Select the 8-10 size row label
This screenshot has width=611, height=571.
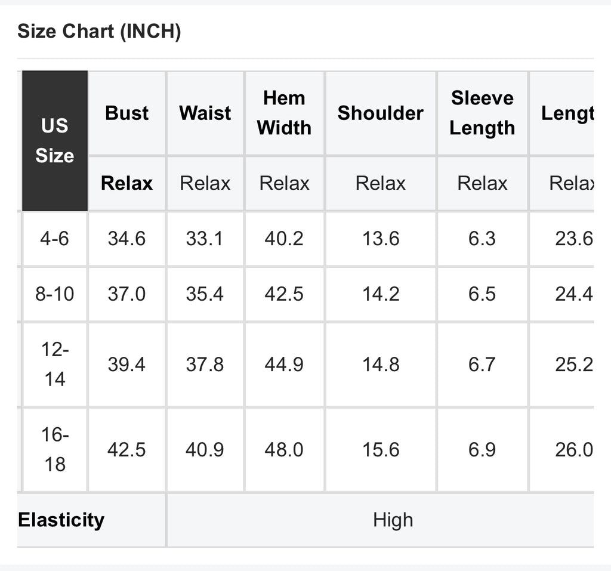tap(54, 294)
